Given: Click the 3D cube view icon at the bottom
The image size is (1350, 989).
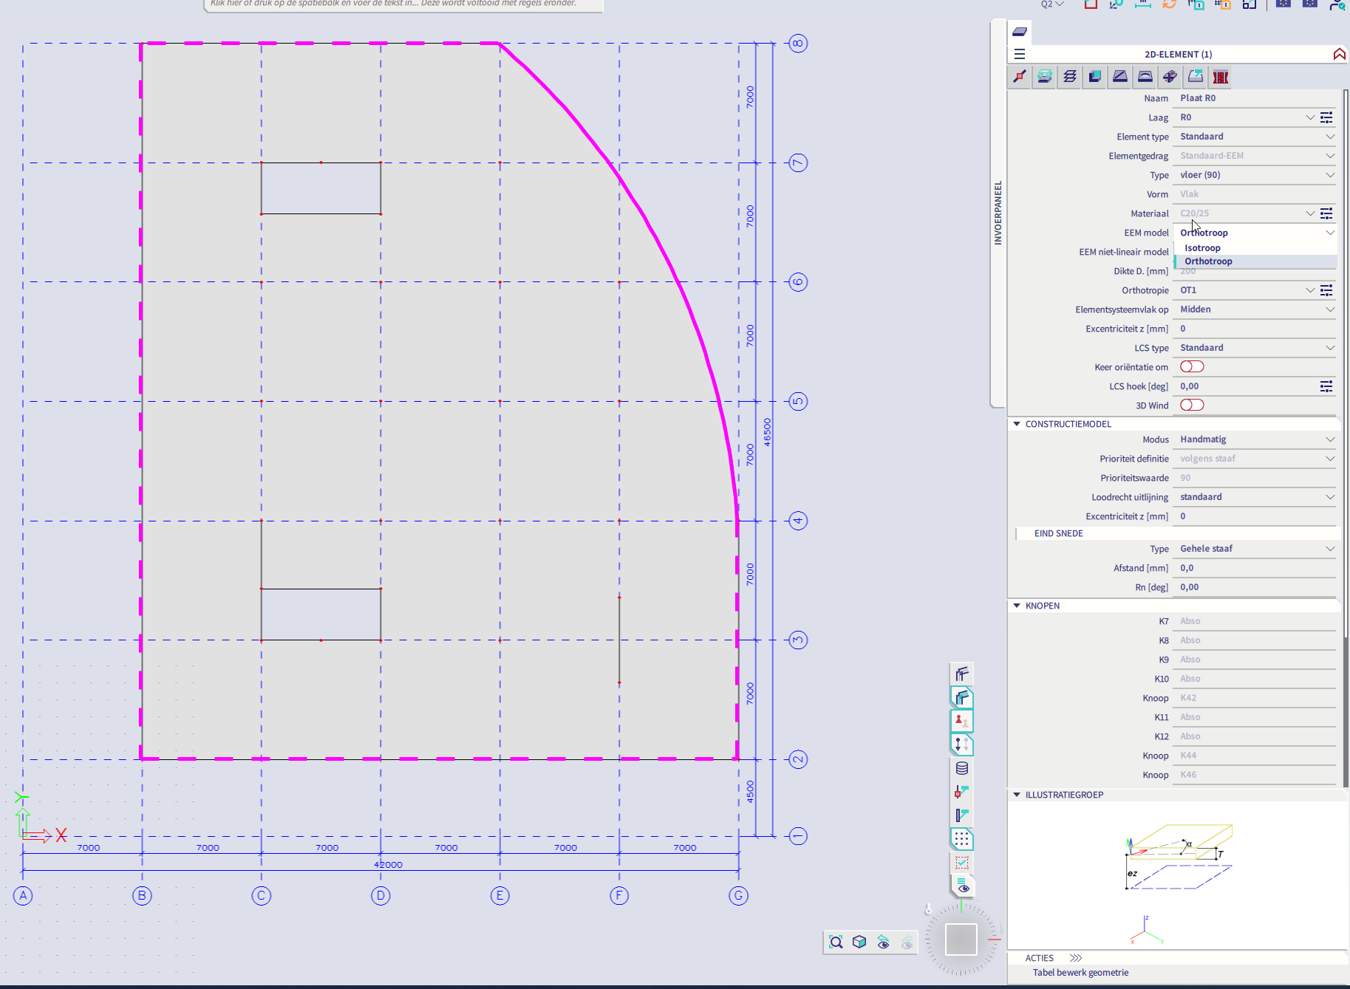Looking at the screenshot, I should coord(859,942).
